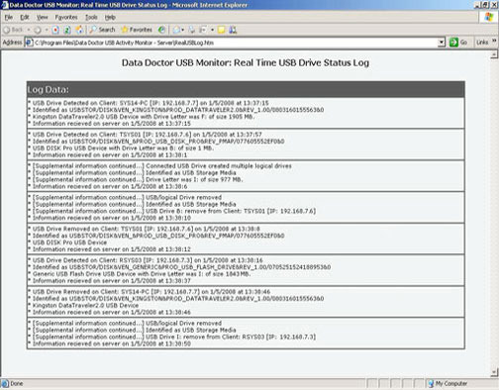Click 'Connected USB Drive created multiple logical drives' line
499x390 pixels.
[x=159, y=166]
